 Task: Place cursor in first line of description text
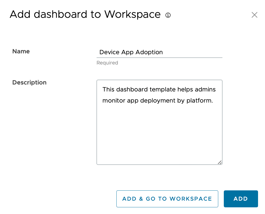click(159, 89)
